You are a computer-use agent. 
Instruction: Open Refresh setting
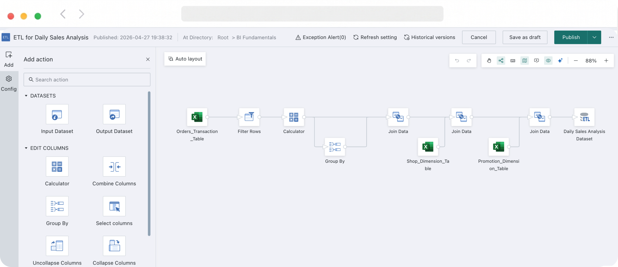[375, 37]
